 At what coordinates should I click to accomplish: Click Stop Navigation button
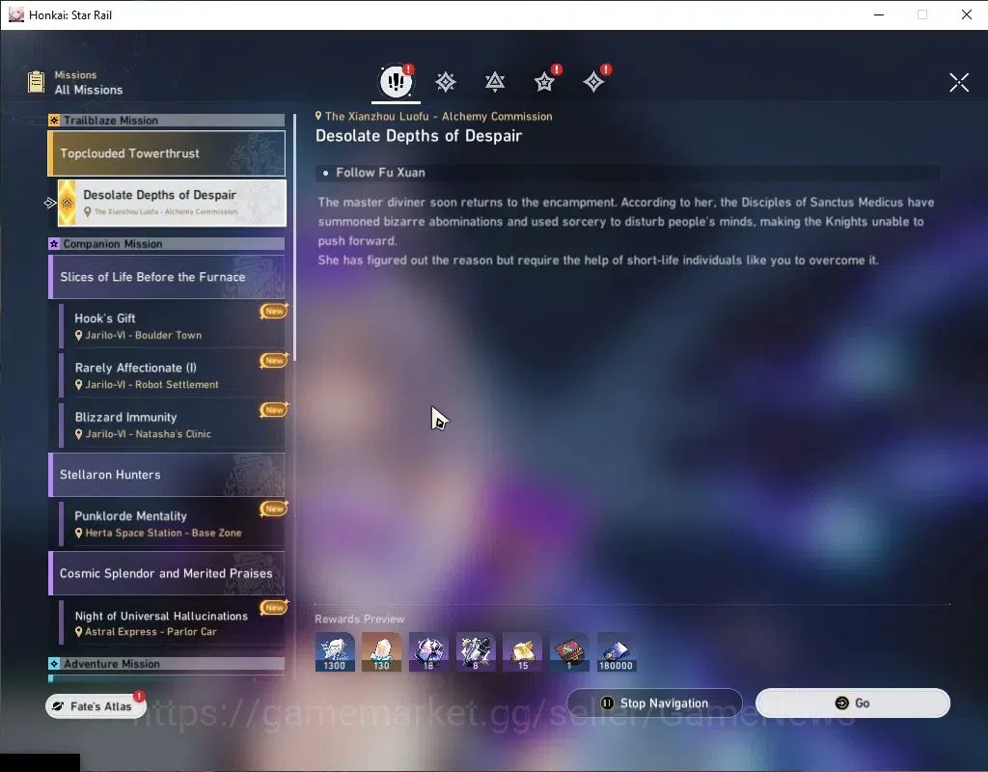click(655, 703)
